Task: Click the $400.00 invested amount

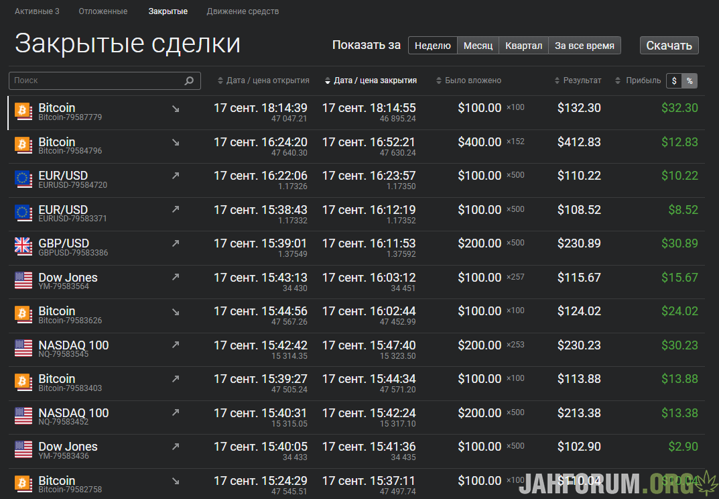Action: pos(480,142)
